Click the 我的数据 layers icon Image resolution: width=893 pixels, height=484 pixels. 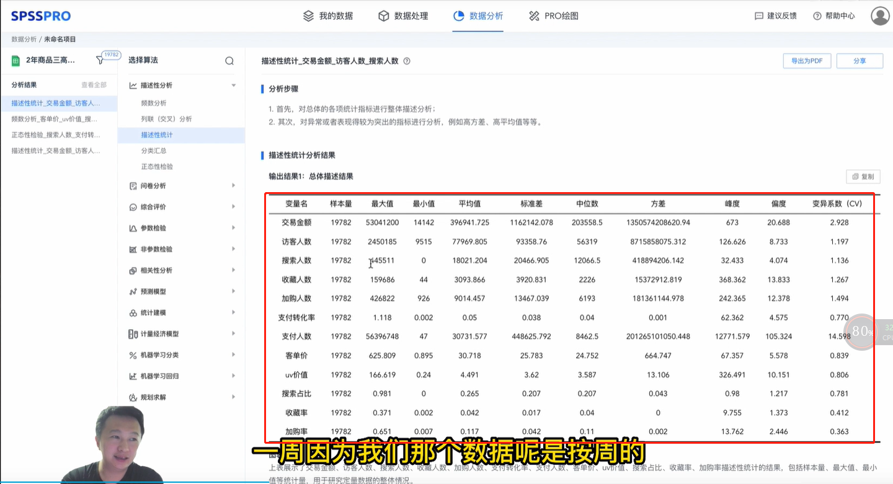click(x=308, y=16)
